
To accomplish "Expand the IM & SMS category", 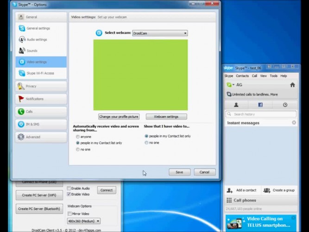I will [41, 124].
